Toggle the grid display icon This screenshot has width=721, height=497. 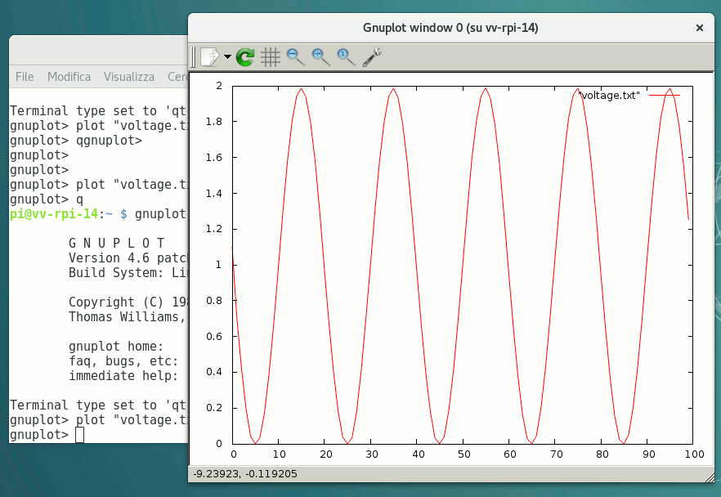270,56
